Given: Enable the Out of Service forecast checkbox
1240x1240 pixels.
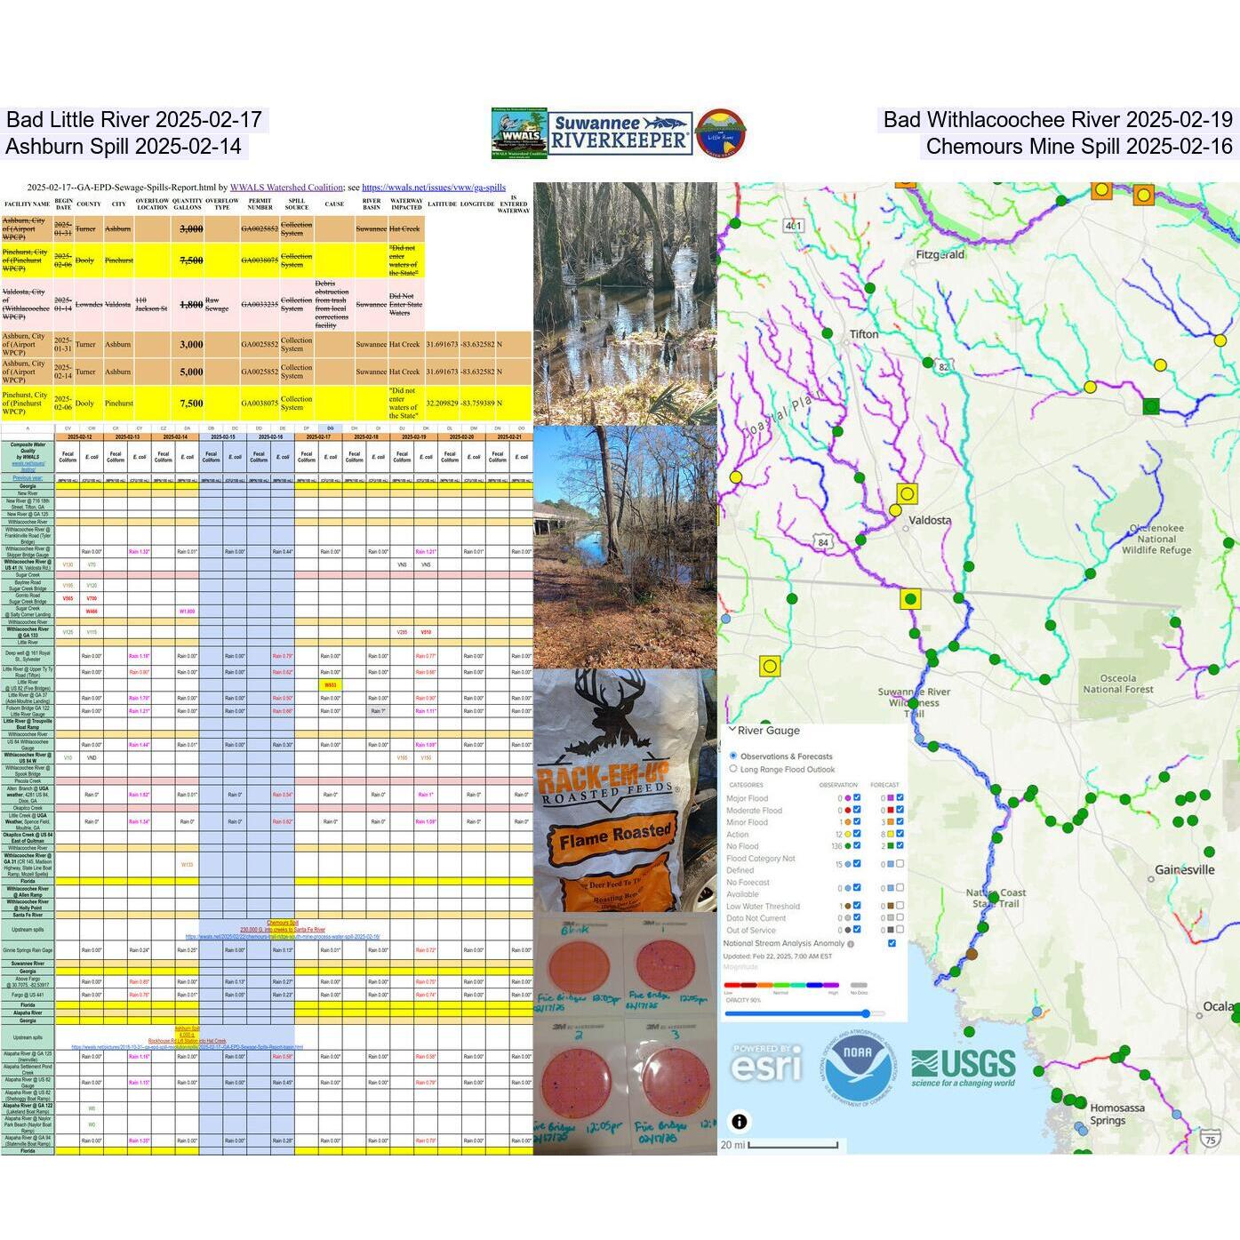Looking at the screenshot, I should (900, 930).
